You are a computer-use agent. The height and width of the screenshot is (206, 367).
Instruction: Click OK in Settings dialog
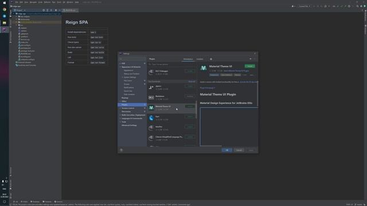227,150
